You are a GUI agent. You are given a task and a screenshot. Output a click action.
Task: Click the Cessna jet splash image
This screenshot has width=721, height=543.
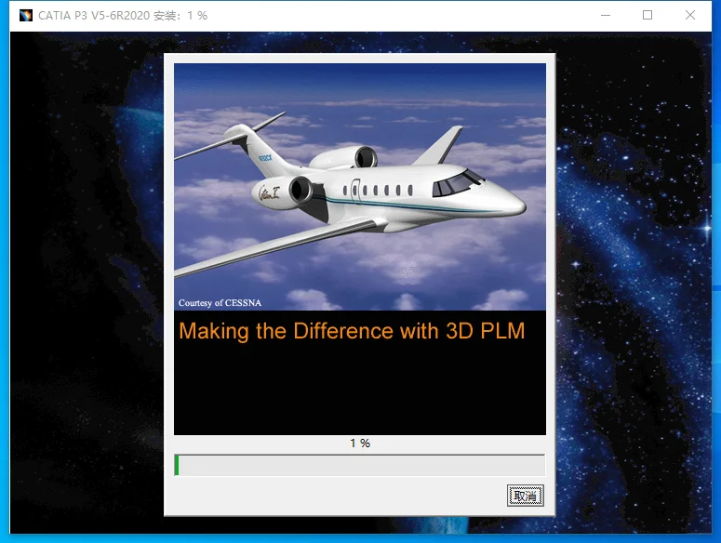[x=360, y=187]
